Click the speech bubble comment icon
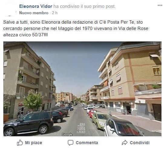This screenshot has height=149, width=163. coord(70,143)
